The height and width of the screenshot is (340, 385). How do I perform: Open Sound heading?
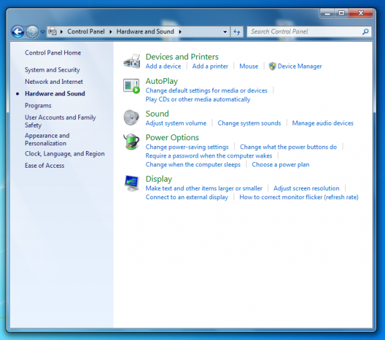click(x=157, y=114)
